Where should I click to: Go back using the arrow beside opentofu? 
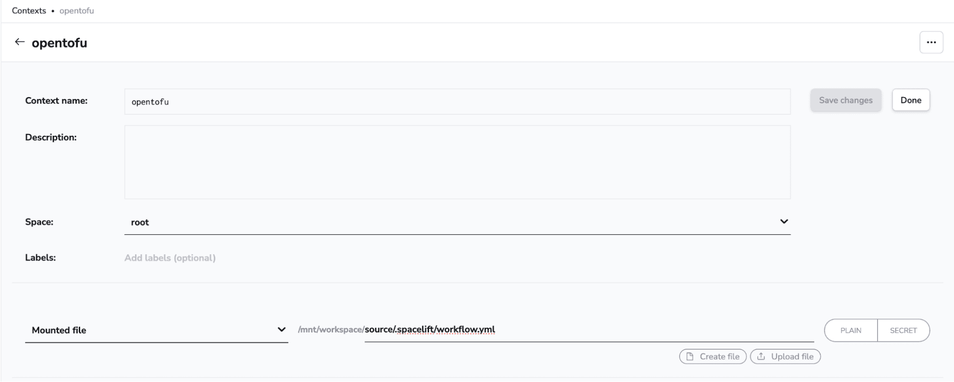tap(20, 42)
